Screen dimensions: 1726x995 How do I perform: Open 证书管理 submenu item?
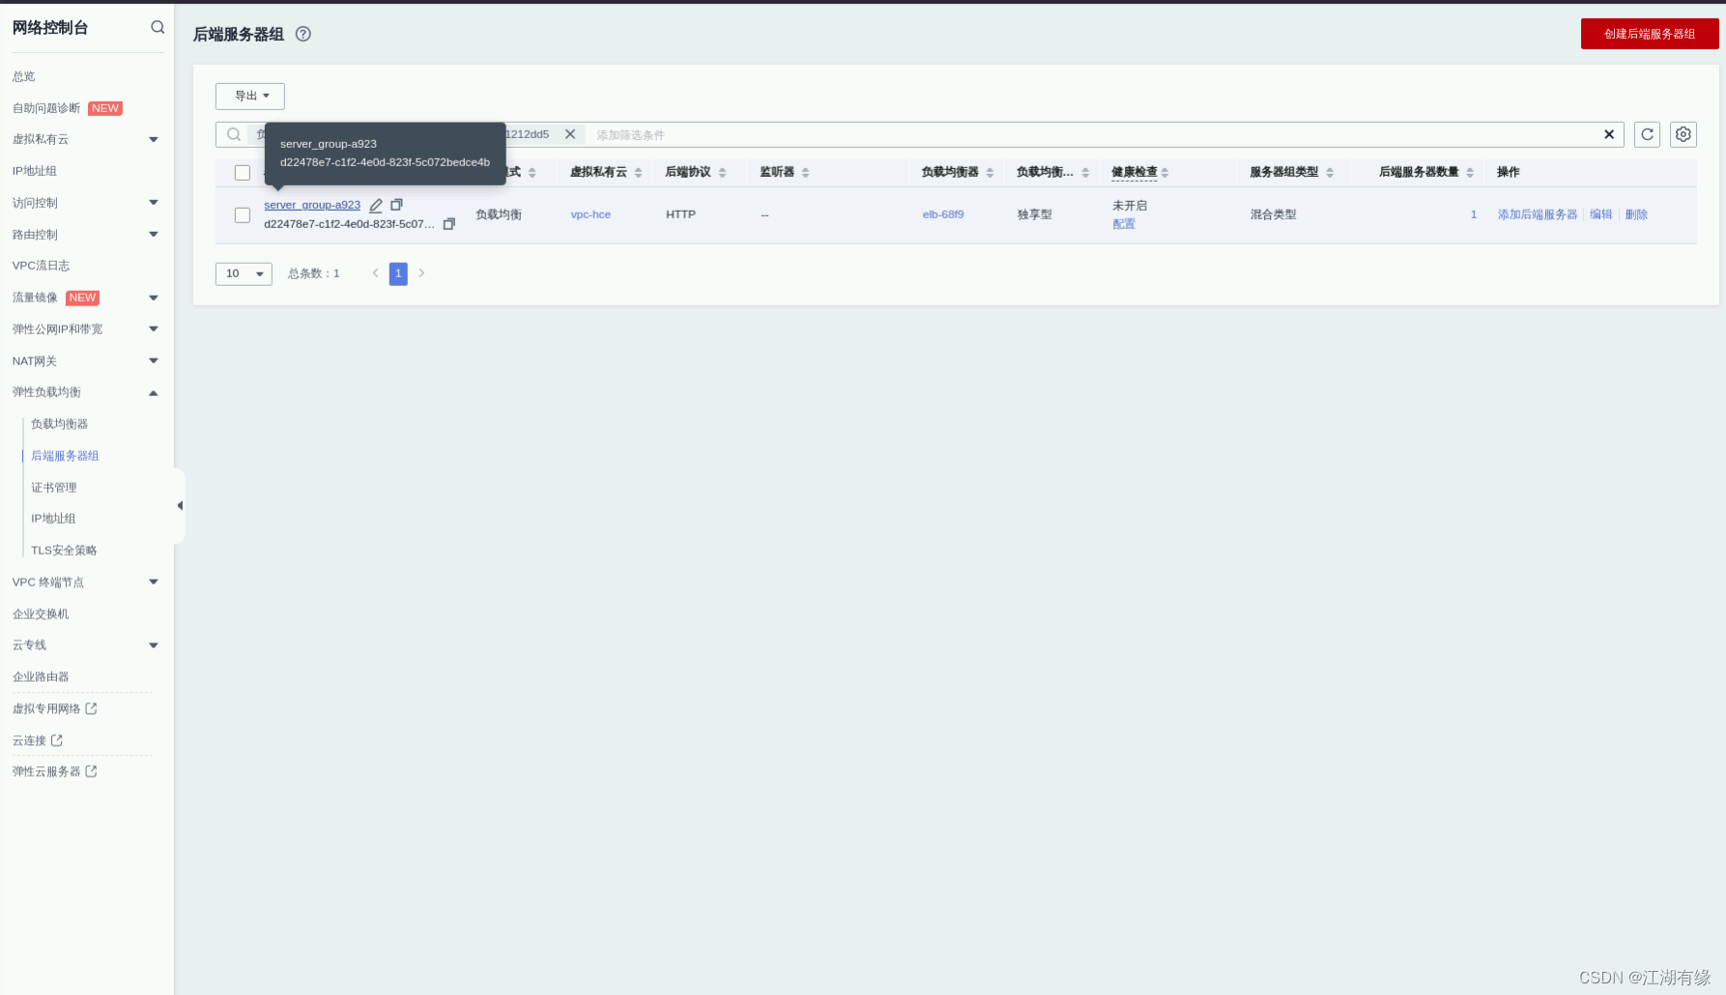click(53, 488)
